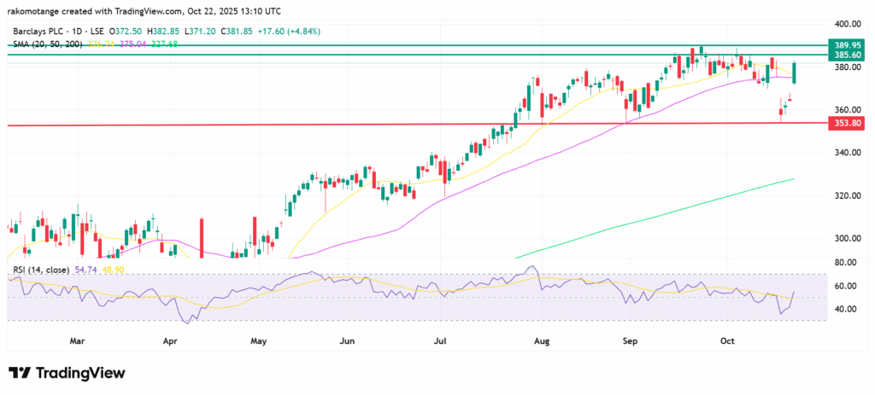Click the Oct label on time axis
The height and width of the screenshot is (395, 875).
pyautogui.click(x=728, y=341)
